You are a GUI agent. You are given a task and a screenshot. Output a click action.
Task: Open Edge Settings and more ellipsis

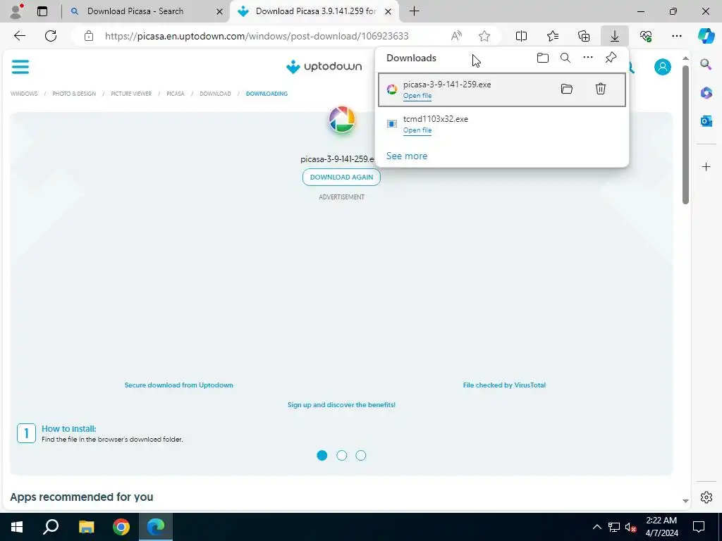[x=677, y=36]
